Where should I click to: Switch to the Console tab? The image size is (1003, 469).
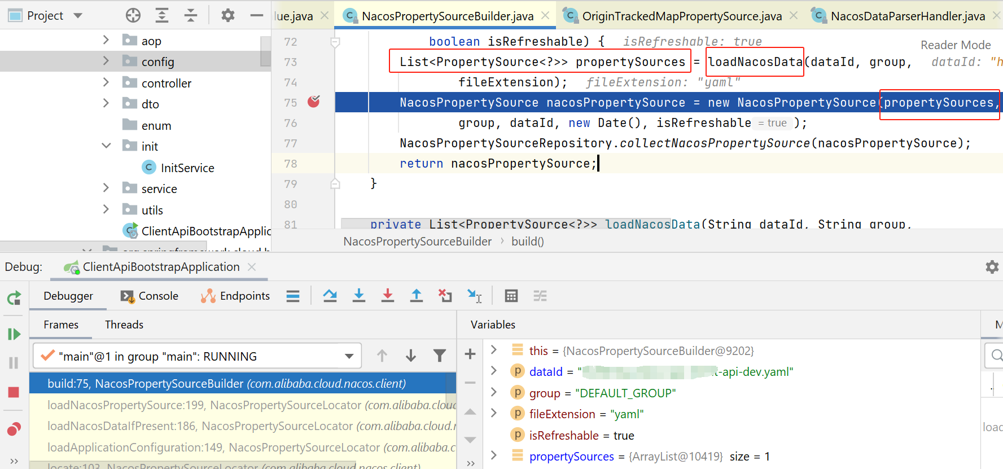pyautogui.click(x=150, y=296)
